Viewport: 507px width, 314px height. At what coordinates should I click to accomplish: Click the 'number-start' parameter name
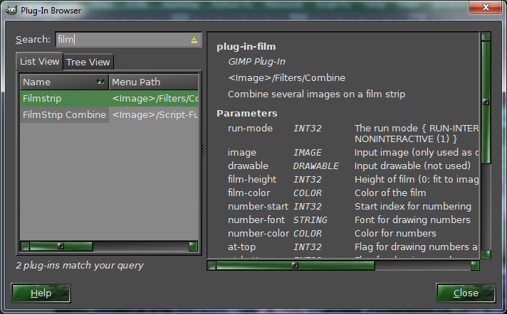pyautogui.click(x=258, y=207)
